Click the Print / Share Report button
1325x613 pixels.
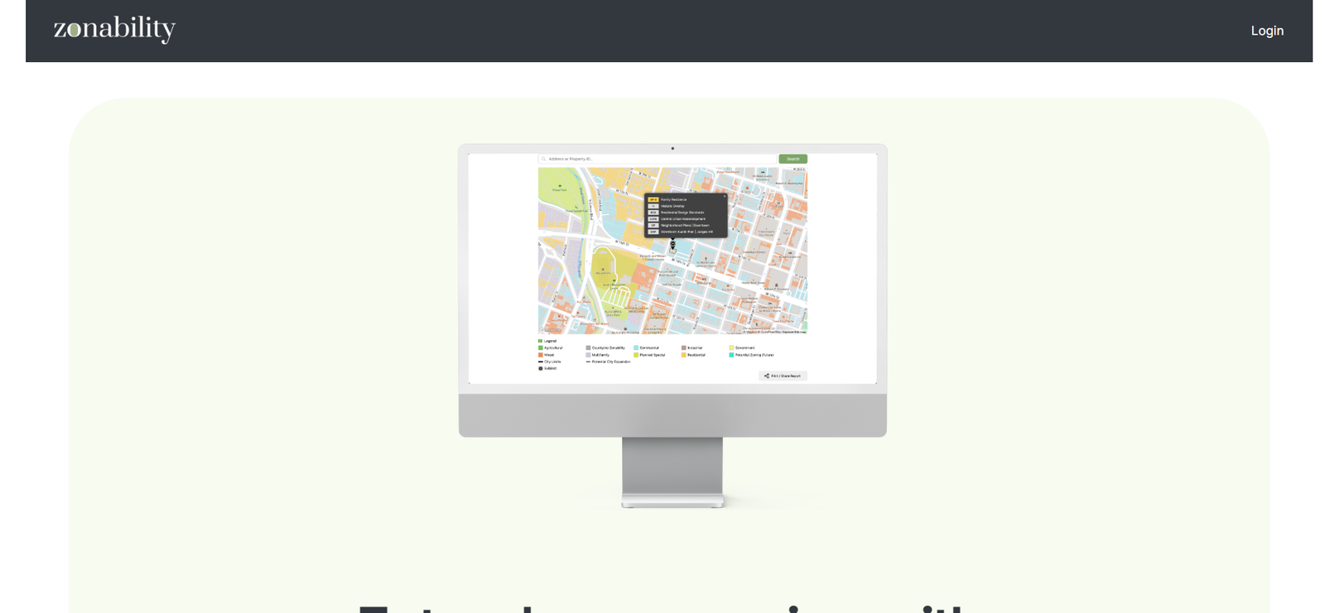[x=783, y=376]
